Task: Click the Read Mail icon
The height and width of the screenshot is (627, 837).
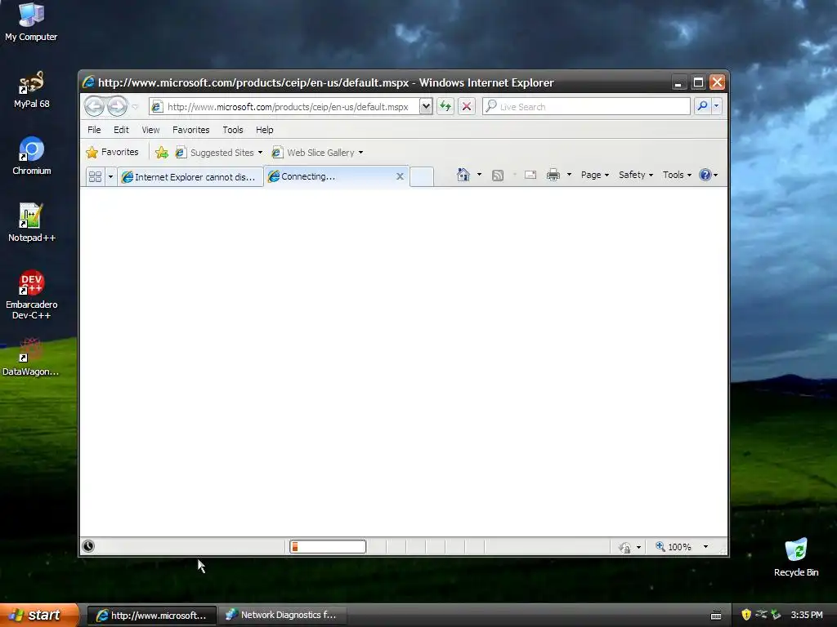Action: [530, 175]
